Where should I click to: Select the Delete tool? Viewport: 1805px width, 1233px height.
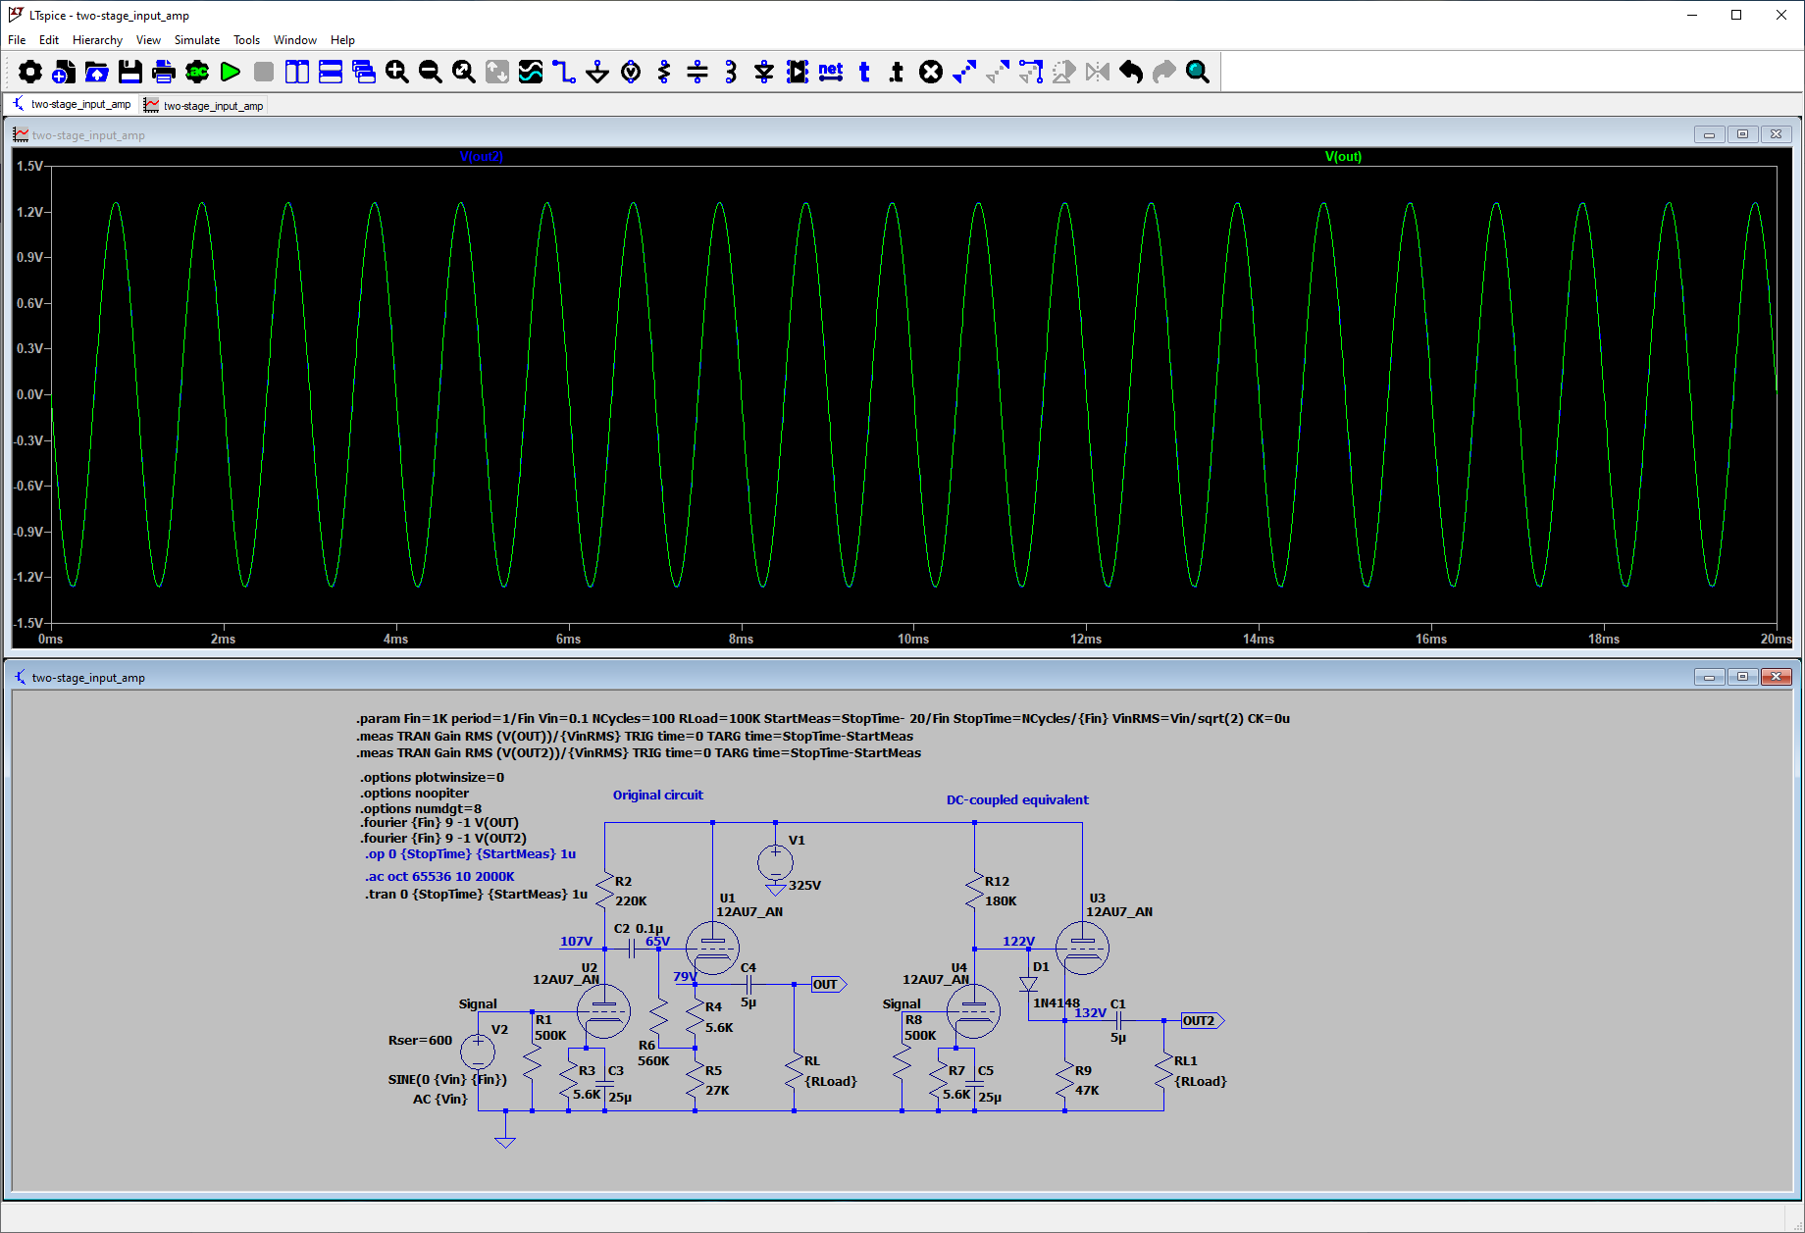pos(931,72)
